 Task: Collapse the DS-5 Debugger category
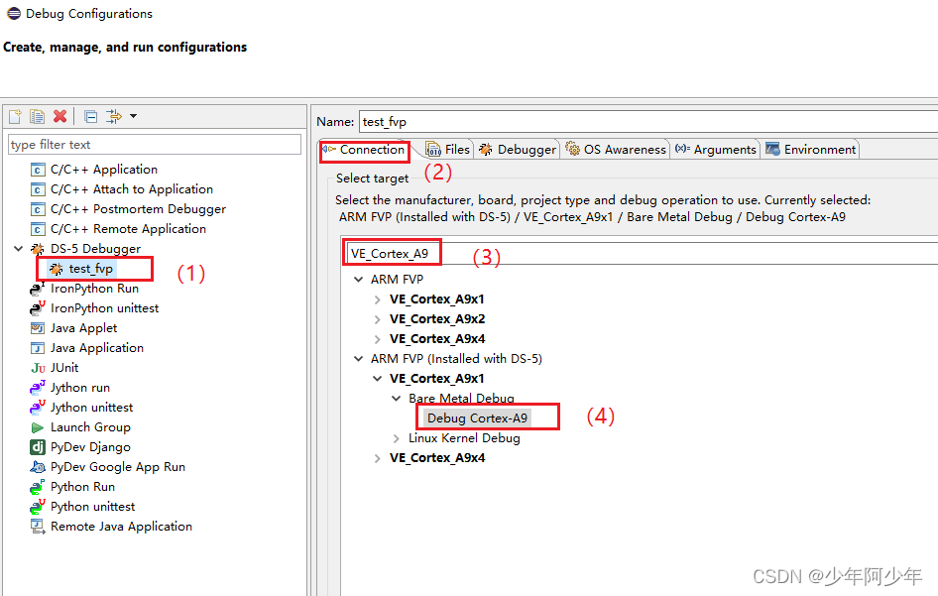[x=17, y=248]
